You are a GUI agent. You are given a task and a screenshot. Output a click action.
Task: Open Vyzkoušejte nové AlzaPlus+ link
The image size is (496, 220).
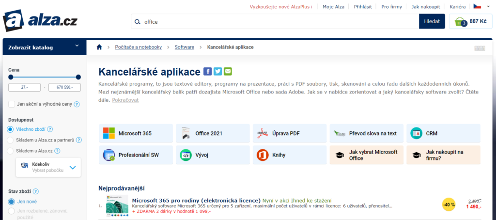(281, 7)
